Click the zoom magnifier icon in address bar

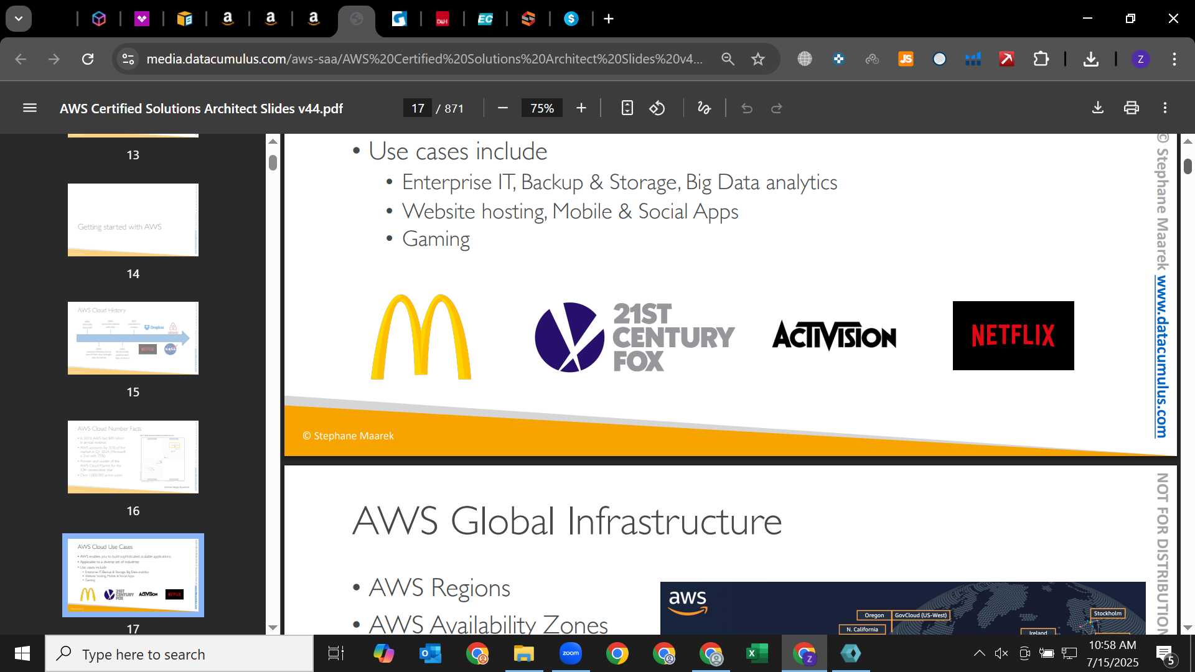click(728, 59)
